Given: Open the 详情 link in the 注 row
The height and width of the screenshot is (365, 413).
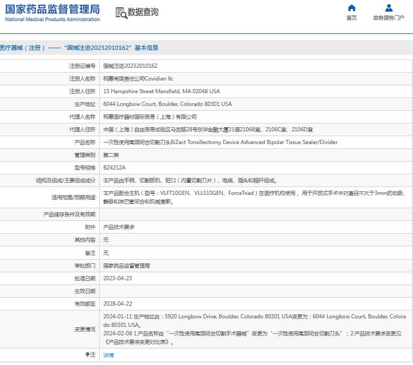Looking at the screenshot, I should click(x=108, y=355).
